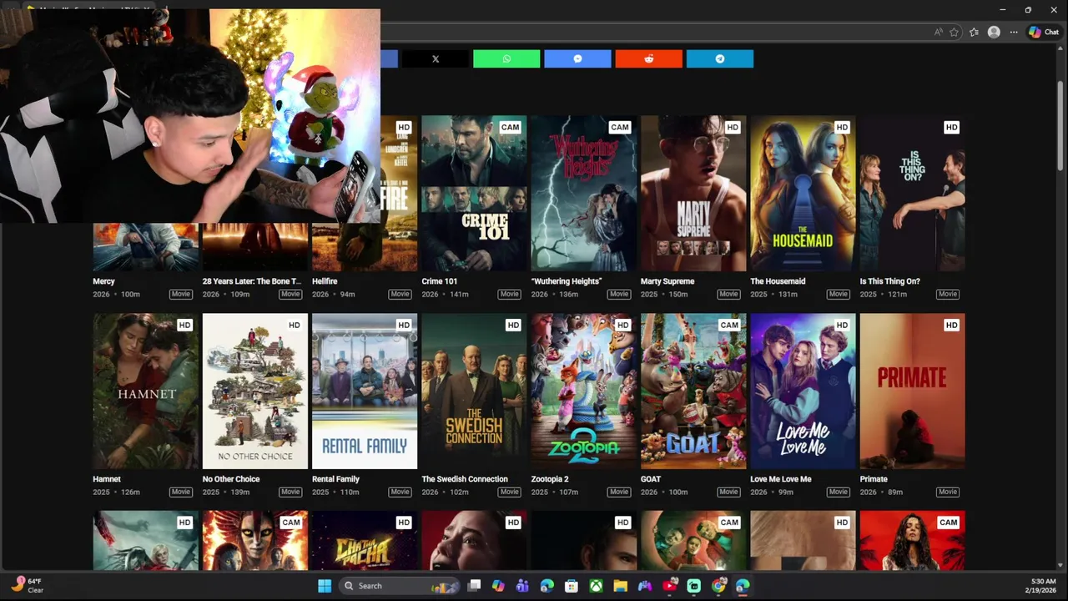Click the Hellfire title link
The height and width of the screenshot is (601, 1068).
(325, 281)
